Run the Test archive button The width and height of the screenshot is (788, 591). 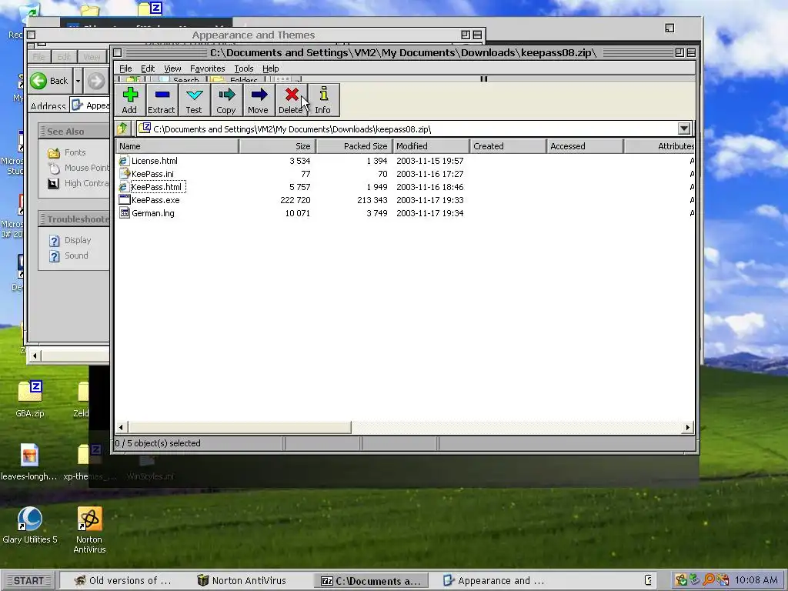tap(194, 100)
